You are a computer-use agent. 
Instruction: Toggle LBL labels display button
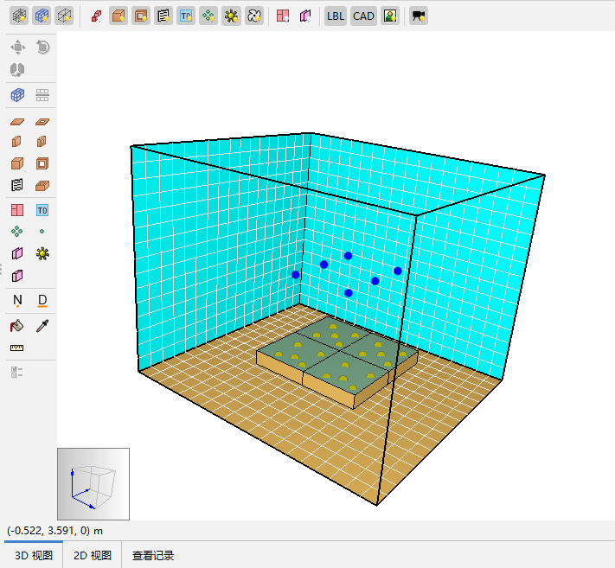(335, 16)
